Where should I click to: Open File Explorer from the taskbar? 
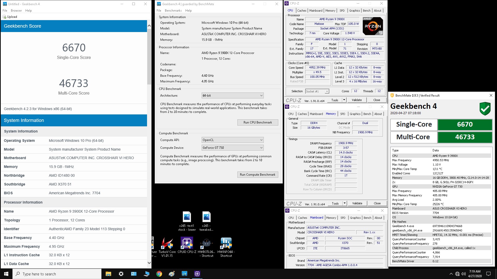point(108,274)
